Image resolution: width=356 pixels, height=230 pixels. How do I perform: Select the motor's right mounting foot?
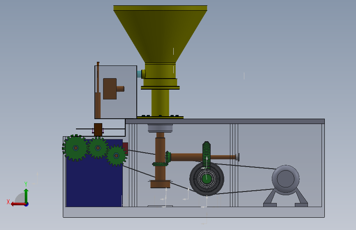(x=301, y=205)
